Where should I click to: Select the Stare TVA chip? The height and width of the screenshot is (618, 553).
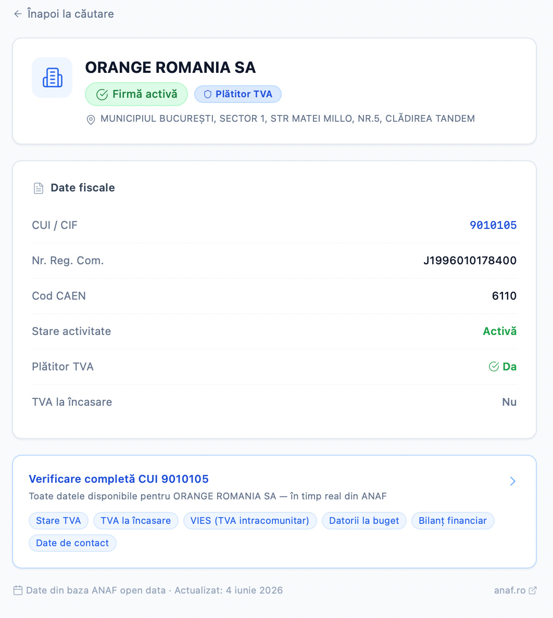[58, 521]
